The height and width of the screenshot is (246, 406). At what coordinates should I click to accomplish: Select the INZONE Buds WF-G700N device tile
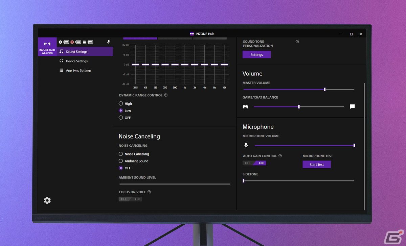(47, 47)
